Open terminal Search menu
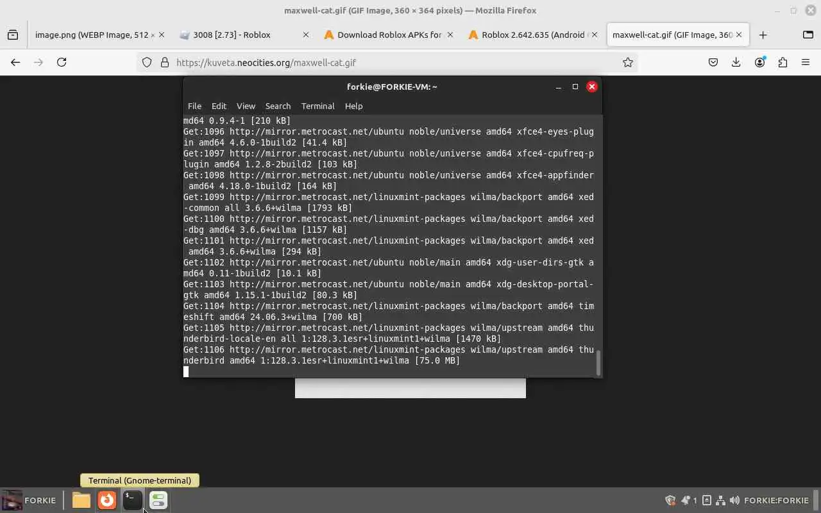This screenshot has height=513, width=821. pyautogui.click(x=278, y=106)
